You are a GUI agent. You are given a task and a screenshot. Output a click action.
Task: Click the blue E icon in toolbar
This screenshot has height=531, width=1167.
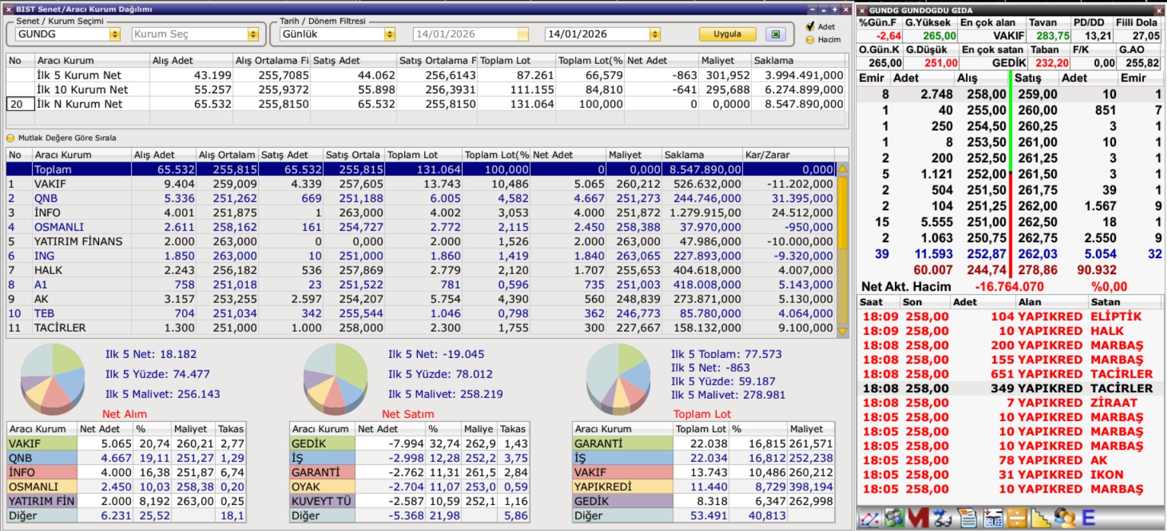(1088, 518)
